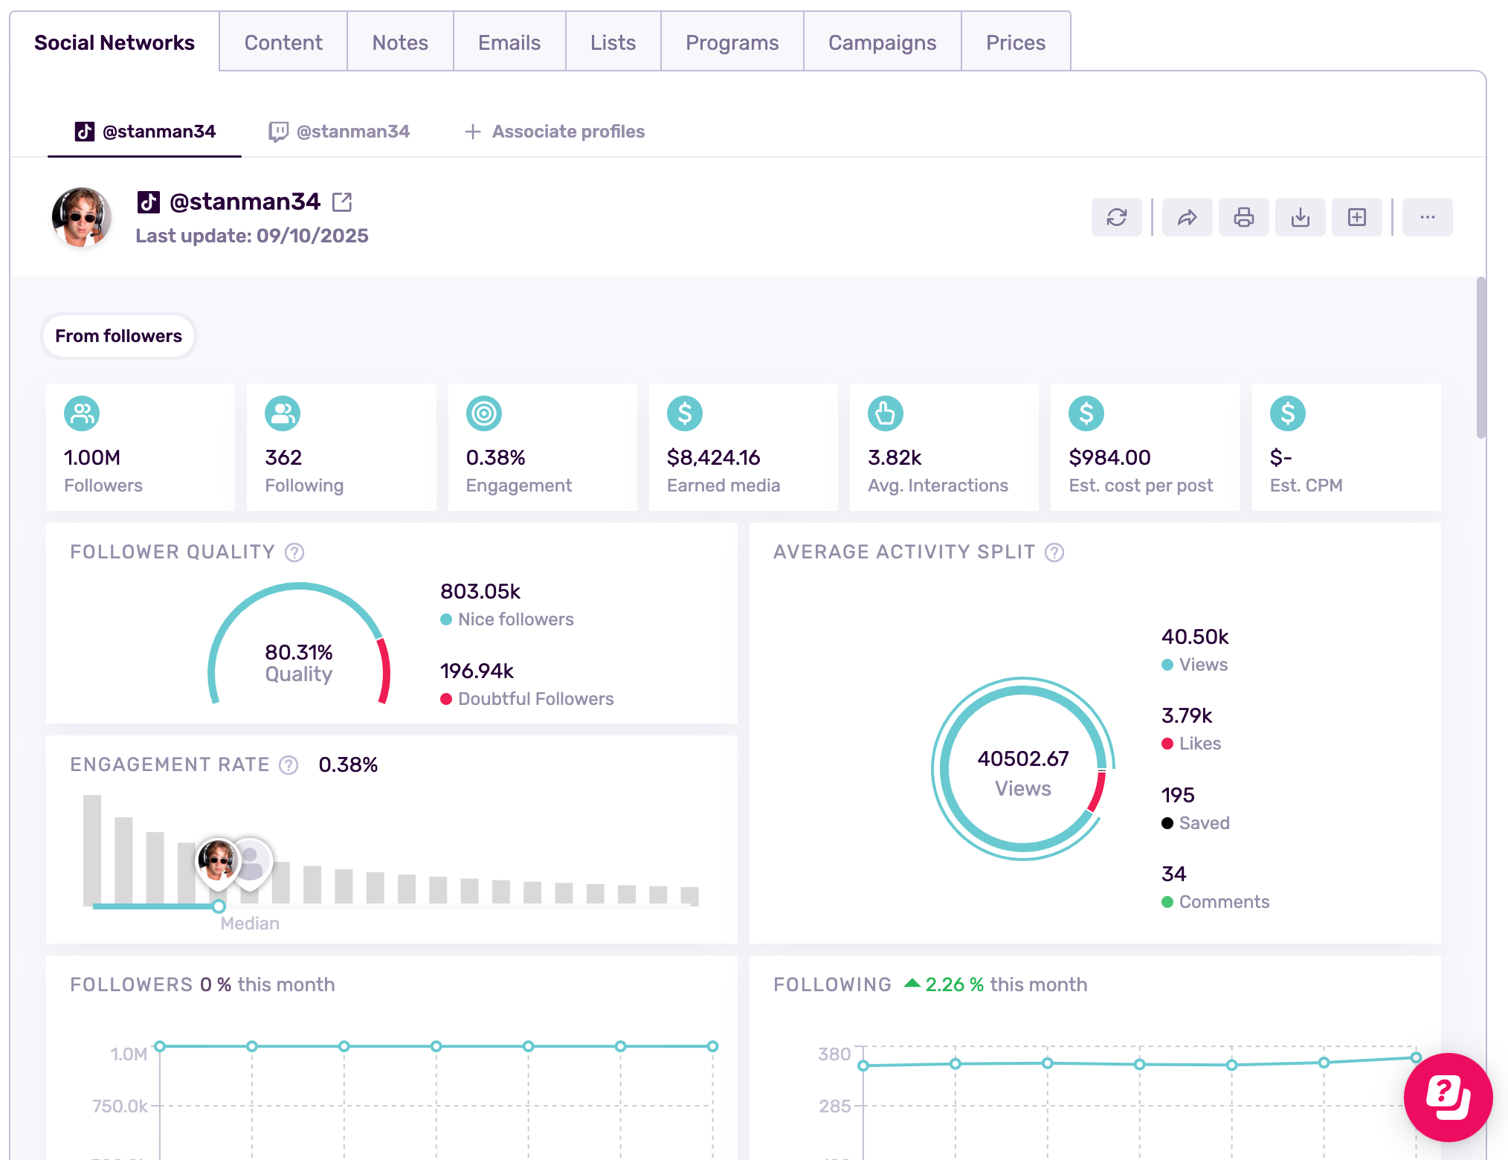Click the From followers filter pill

coord(118,336)
